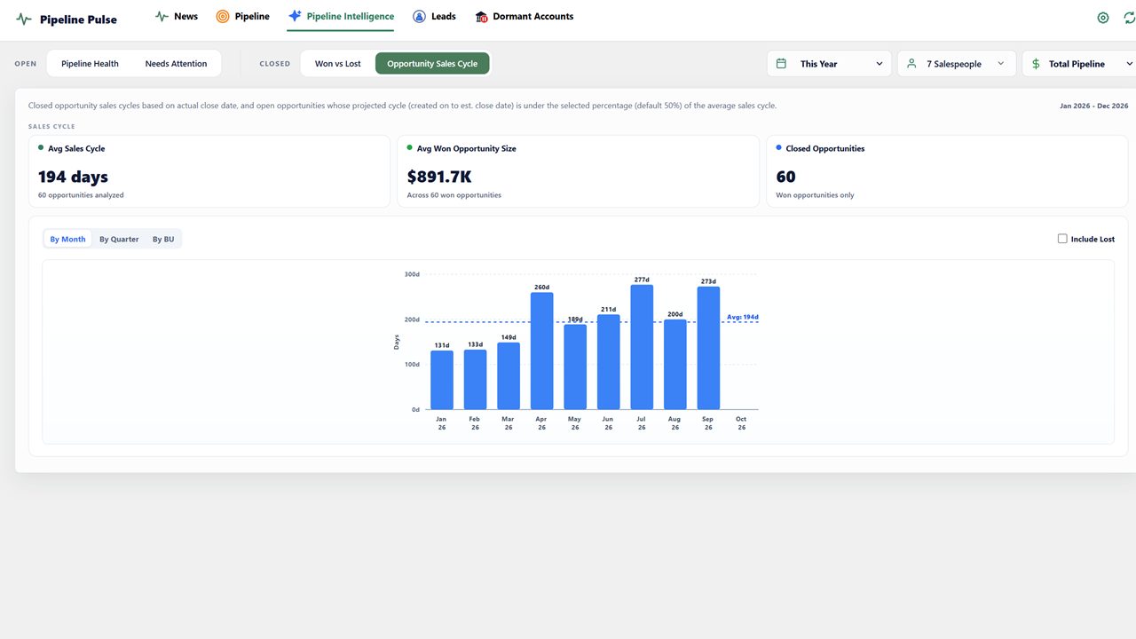Click the Pipeline Intelligence sparkle icon
The image size is (1136, 639).
click(295, 16)
